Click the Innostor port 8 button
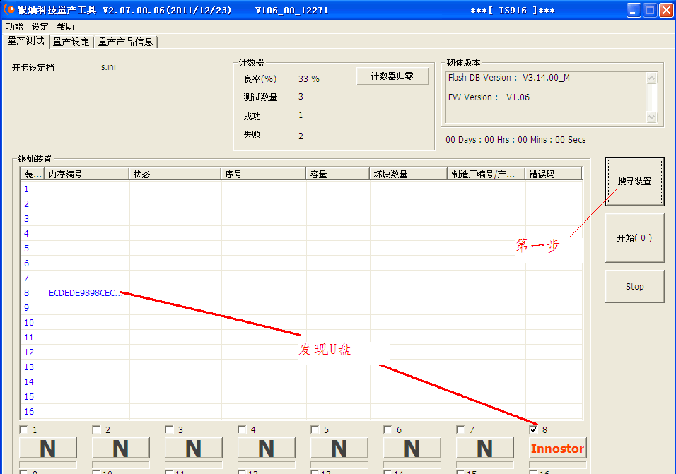This screenshot has width=676, height=474. [x=557, y=448]
